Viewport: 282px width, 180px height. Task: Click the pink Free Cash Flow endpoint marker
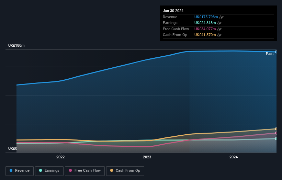point(276,133)
